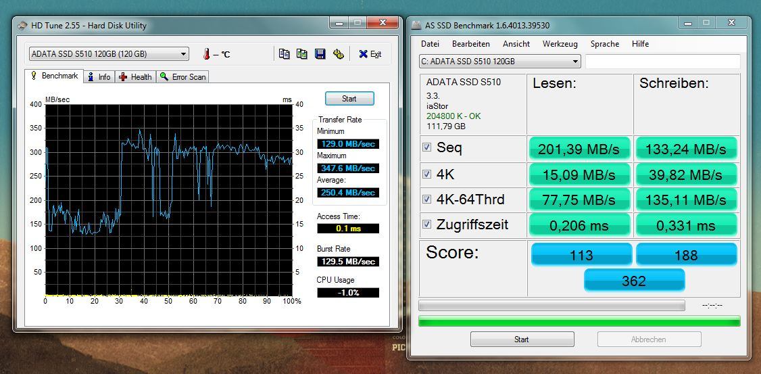This screenshot has width=761, height=374.
Task: Click the Seq read result 201,39 MB/s
Action: 579,149
